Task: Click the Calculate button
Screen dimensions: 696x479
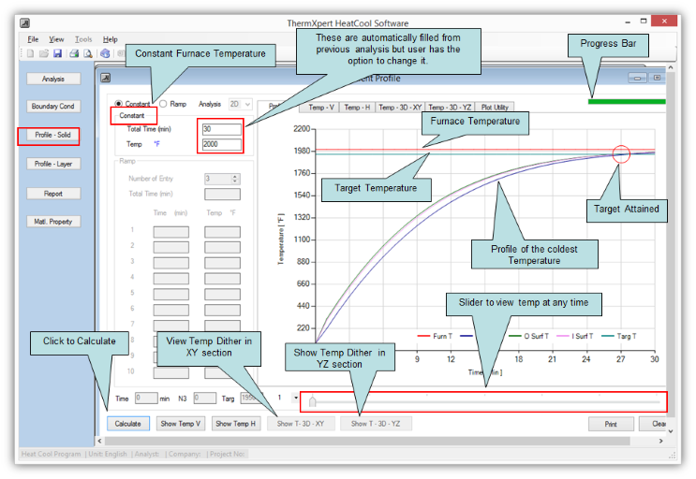Action: coord(127,424)
